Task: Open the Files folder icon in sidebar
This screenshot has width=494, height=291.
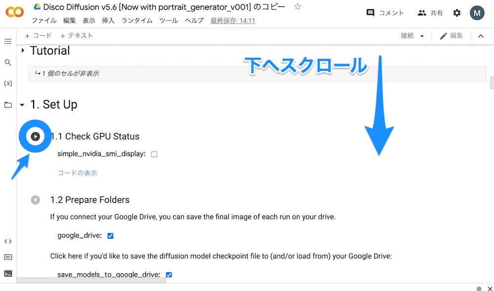Action: pos(8,105)
